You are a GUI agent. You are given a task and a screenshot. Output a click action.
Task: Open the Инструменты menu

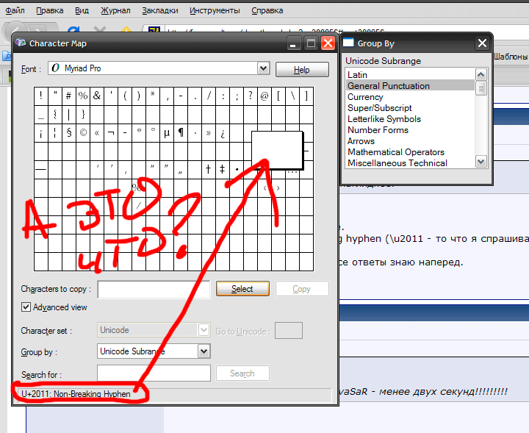pyautogui.click(x=215, y=10)
